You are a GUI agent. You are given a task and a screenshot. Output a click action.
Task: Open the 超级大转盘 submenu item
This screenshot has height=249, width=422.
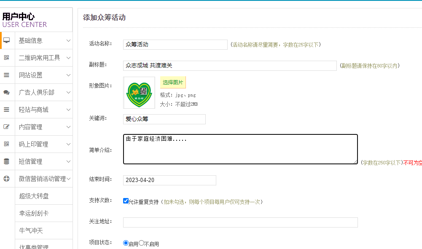pyautogui.click(x=34, y=196)
